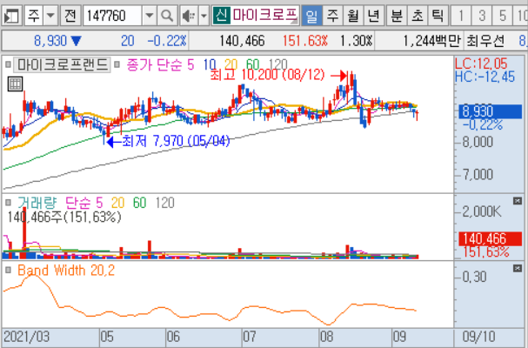
Task: Click the Band Width 20,2 indicator label
Action: point(66,271)
